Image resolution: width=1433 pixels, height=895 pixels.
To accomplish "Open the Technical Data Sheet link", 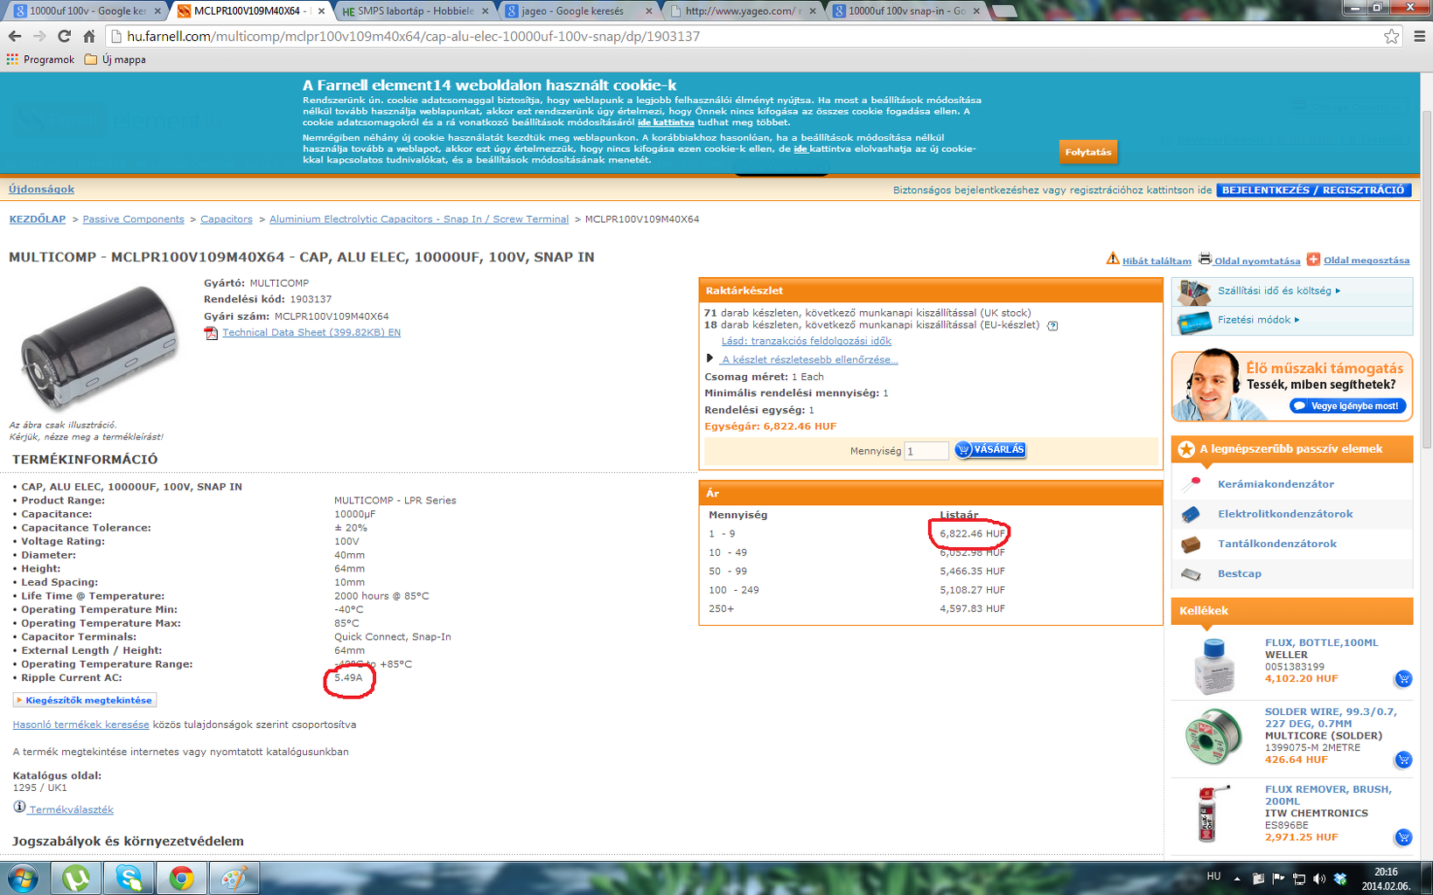I will [311, 332].
